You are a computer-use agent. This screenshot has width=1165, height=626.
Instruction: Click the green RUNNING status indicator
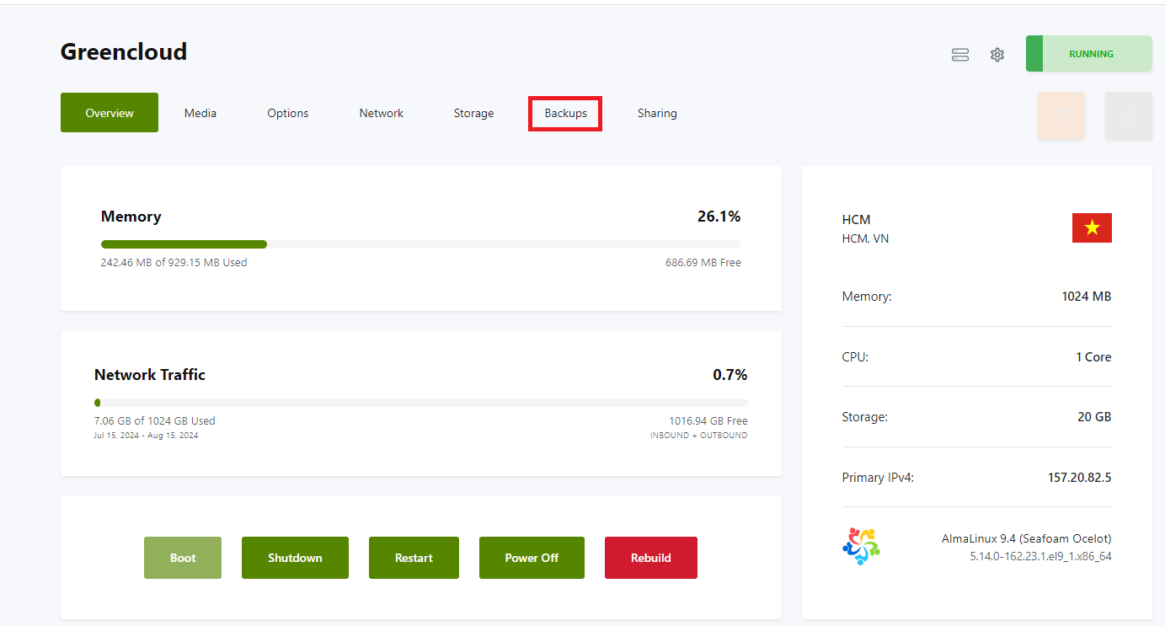click(x=1088, y=54)
